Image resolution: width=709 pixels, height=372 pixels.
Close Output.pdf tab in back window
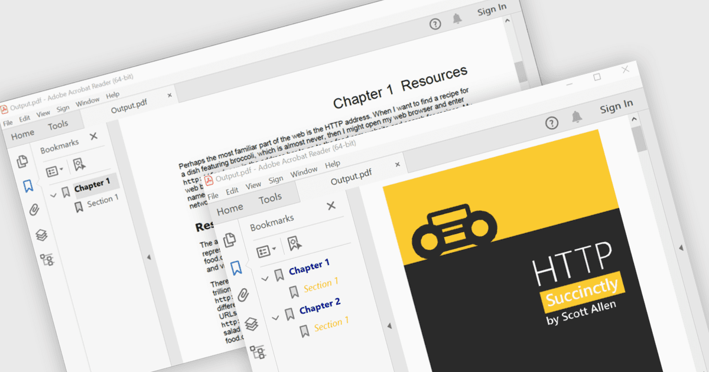(170, 95)
